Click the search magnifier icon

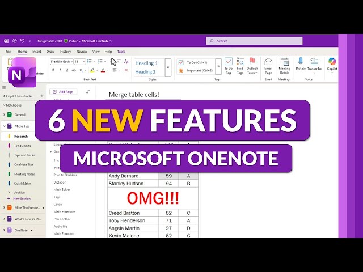click(x=212, y=41)
